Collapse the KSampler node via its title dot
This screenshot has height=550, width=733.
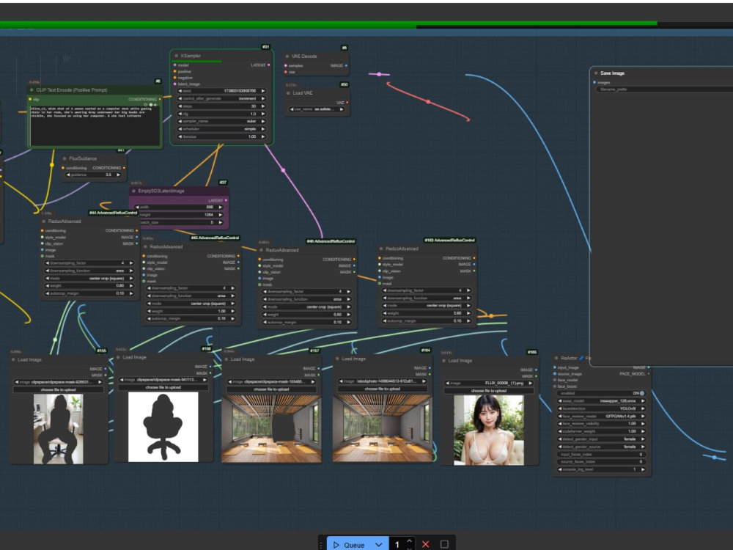(176, 56)
